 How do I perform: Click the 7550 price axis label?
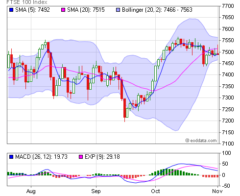click(228, 40)
